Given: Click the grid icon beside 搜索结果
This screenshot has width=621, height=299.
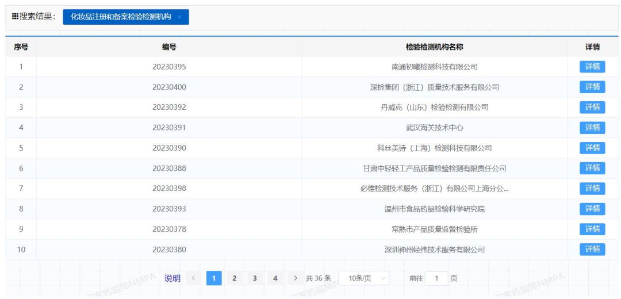Looking at the screenshot, I should click(x=15, y=17).
